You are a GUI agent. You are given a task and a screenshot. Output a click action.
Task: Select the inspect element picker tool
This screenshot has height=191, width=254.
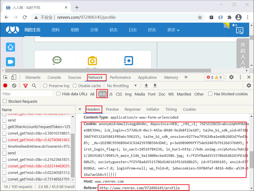click(x=6, y=77)
